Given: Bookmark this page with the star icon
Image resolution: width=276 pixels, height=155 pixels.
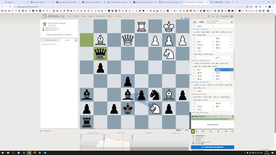Looking at the screenshot, I should coord(251,7).
